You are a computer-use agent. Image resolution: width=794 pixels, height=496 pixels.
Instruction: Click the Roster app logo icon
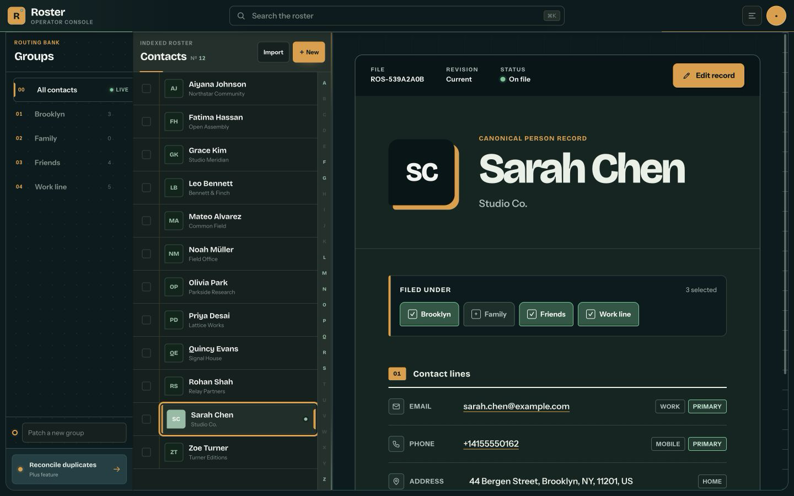tap(17, 16)
